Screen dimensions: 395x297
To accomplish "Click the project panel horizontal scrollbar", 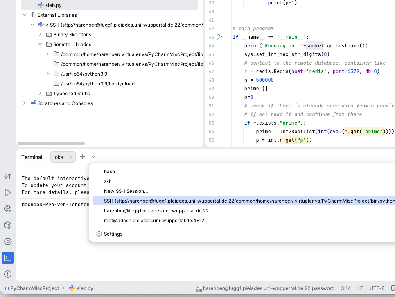I will pos(51,143).
